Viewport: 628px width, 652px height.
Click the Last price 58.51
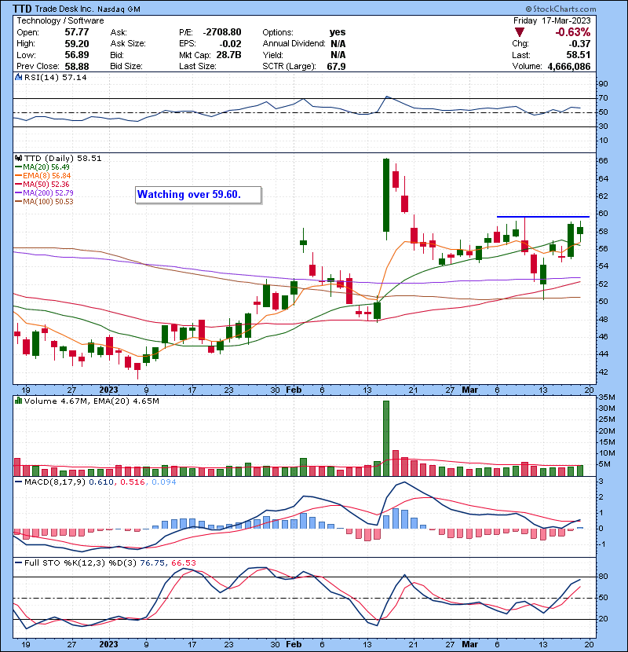[579, 55]
